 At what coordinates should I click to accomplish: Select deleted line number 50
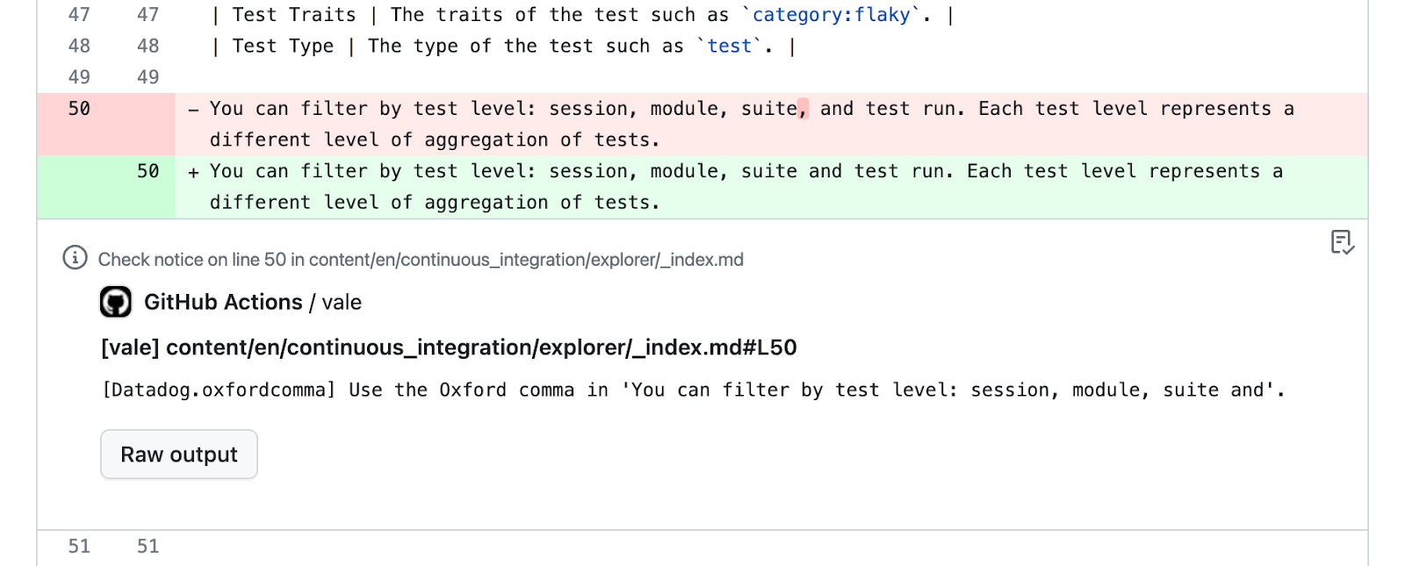(79, 109)
